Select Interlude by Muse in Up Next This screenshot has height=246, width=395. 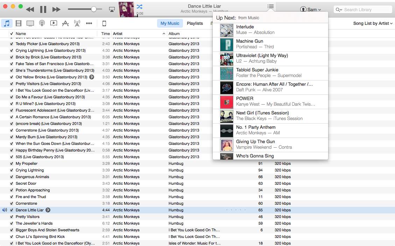pos(270,30)
